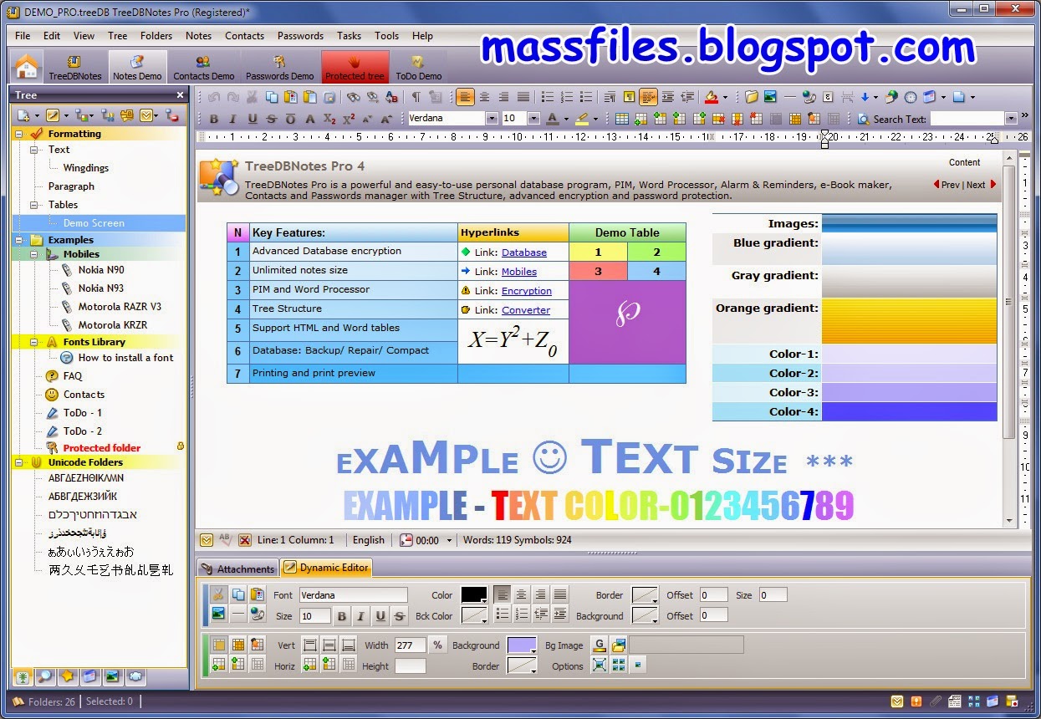
Task: Open the Tools menu
Action: pyautogui.click(x=386, y=36)
